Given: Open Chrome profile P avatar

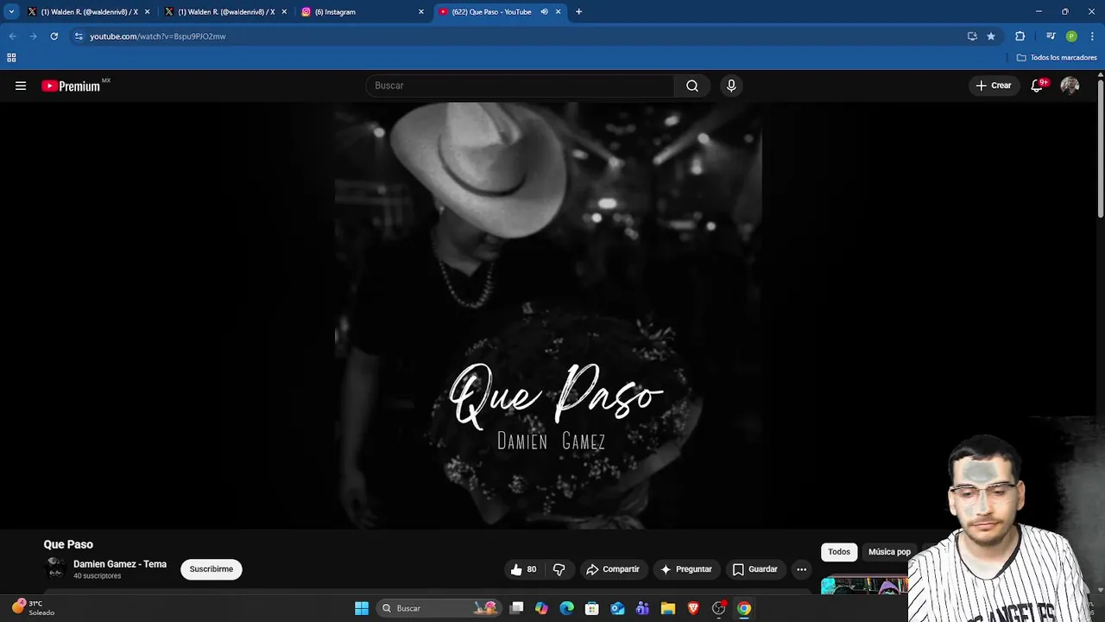Looking at the screenshot, I should 1071,36.
